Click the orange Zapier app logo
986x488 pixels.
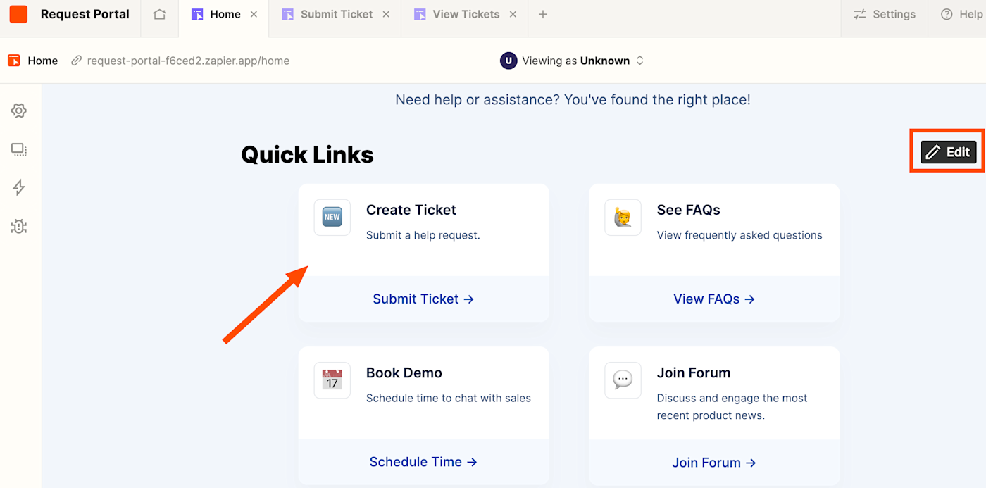[x=18, y=14]
